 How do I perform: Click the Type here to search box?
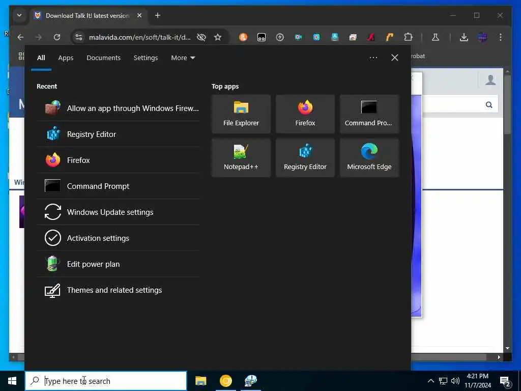tap(106, 381)
